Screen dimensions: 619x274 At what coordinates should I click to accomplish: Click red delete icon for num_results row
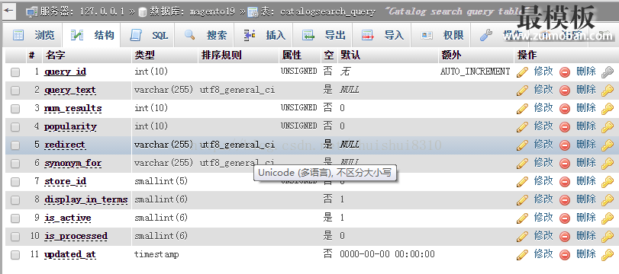coord(565,108)
